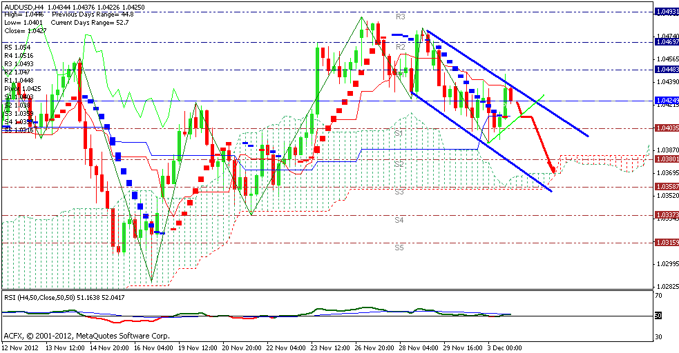Select the S2 support level label
This screenshot has width=679, height=353.
coord(399,163)
